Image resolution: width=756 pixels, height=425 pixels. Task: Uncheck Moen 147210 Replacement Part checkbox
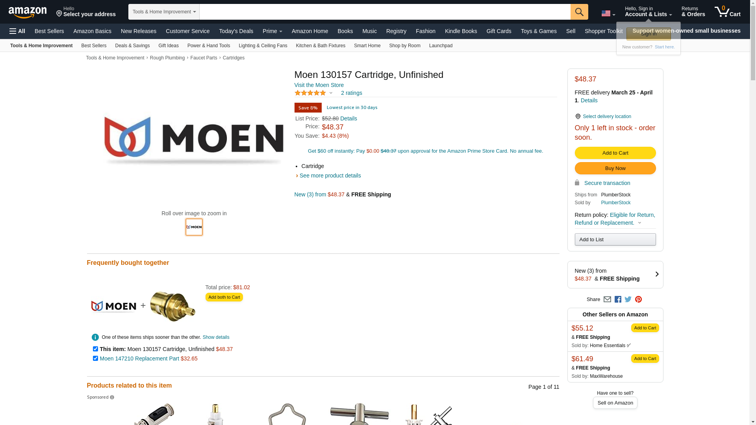(95, 358)
